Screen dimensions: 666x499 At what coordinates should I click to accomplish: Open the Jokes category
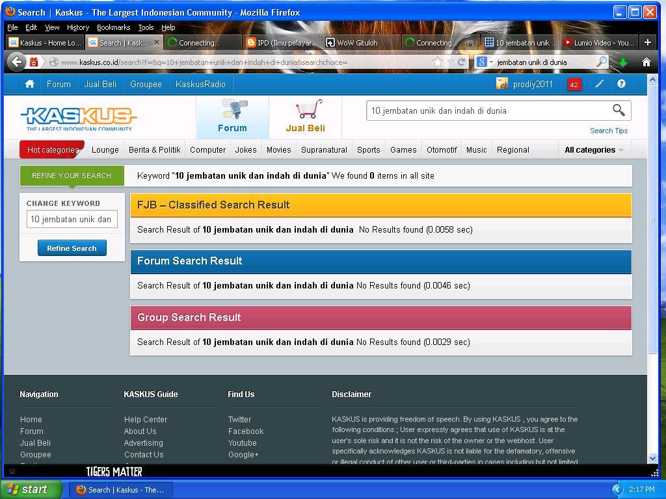[x=246, y=150]
